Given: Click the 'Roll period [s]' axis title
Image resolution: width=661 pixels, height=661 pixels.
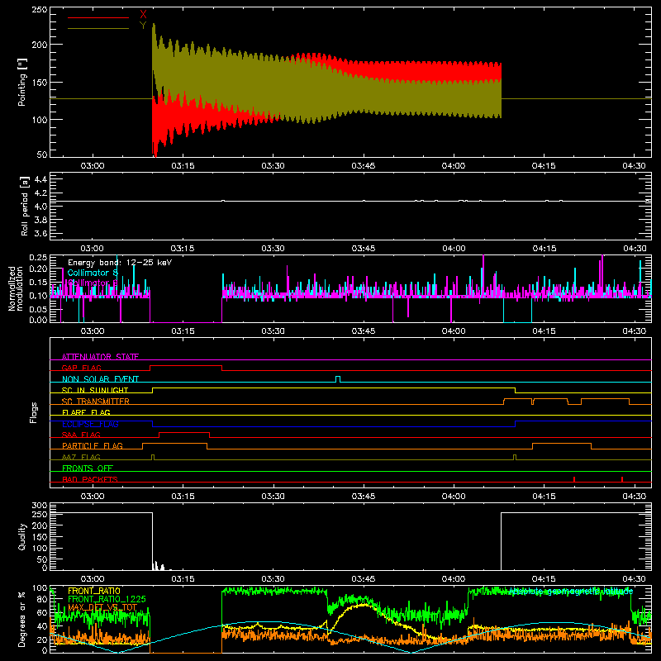Looking at the screenshot, I should (x=25, y=206).
